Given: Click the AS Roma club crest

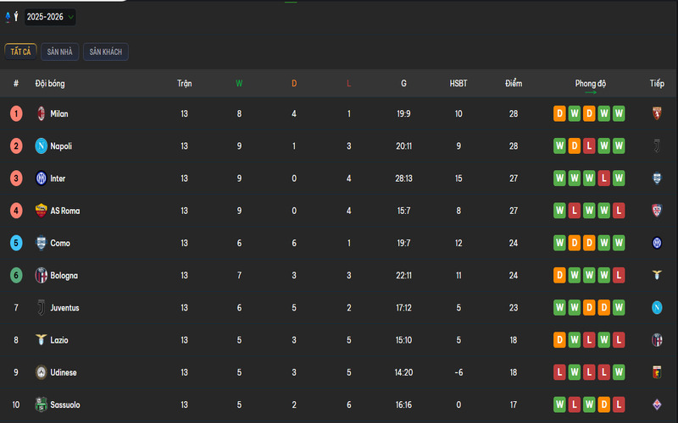Looking at the screenshot, I should tap(40, 211).
